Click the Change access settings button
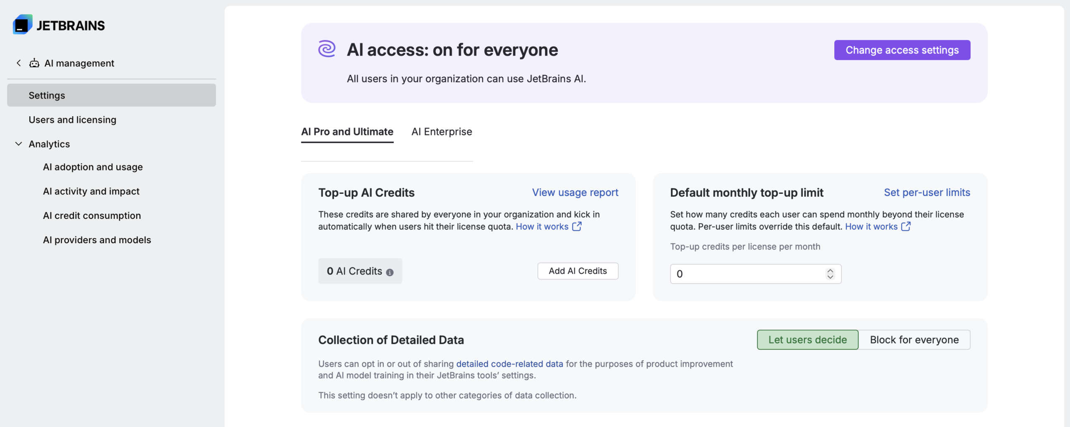1070x427 pixels. (902, 50)
